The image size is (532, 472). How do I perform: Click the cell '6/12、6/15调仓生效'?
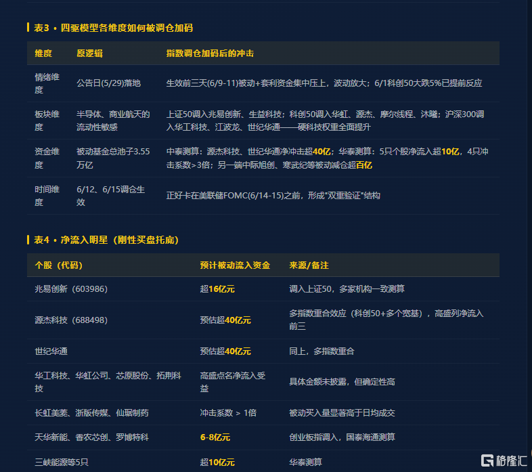click(110, 196)
